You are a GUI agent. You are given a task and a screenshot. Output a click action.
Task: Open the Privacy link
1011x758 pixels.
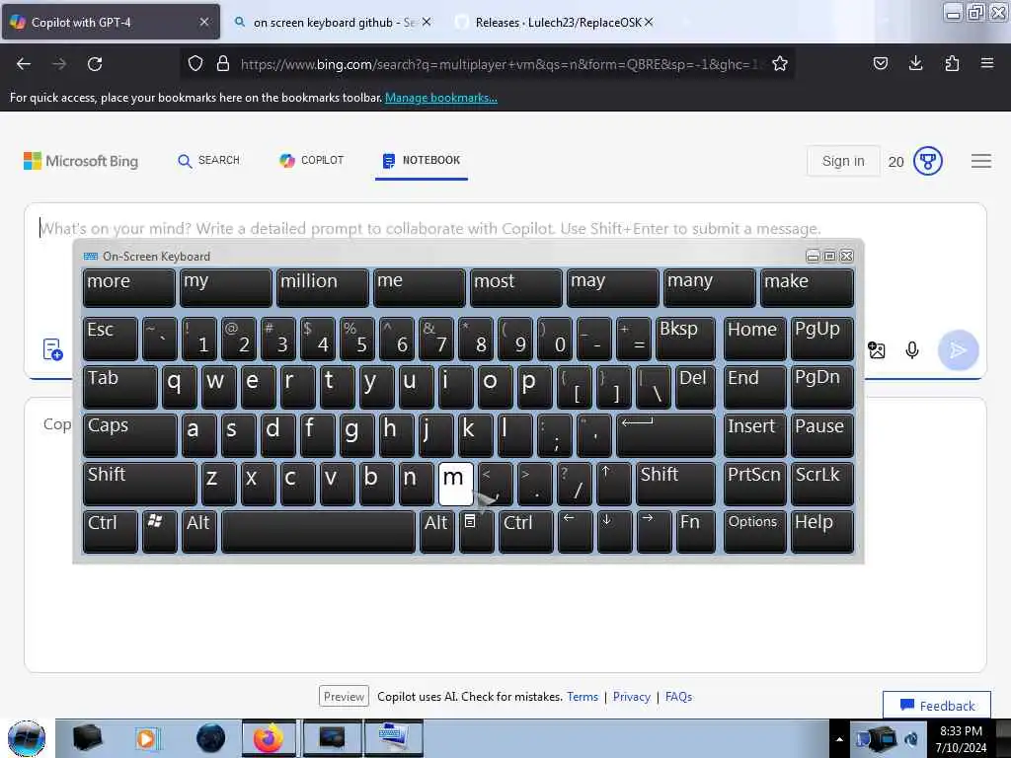[x=632, y=697]
